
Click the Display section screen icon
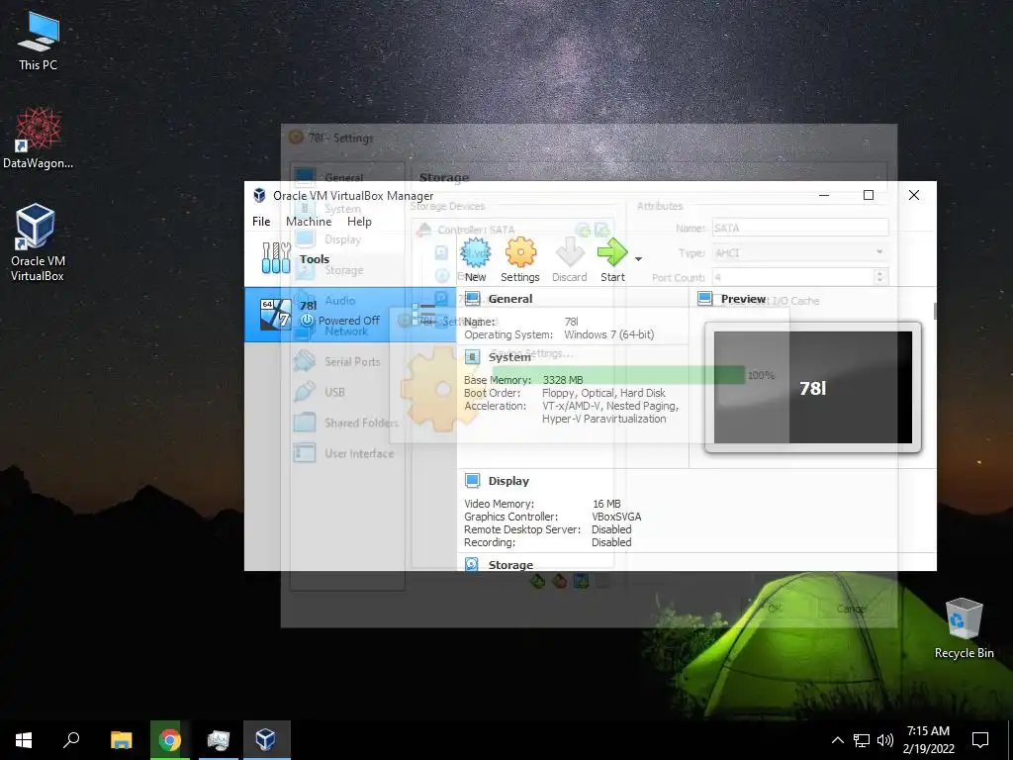[x=472, y=481]
